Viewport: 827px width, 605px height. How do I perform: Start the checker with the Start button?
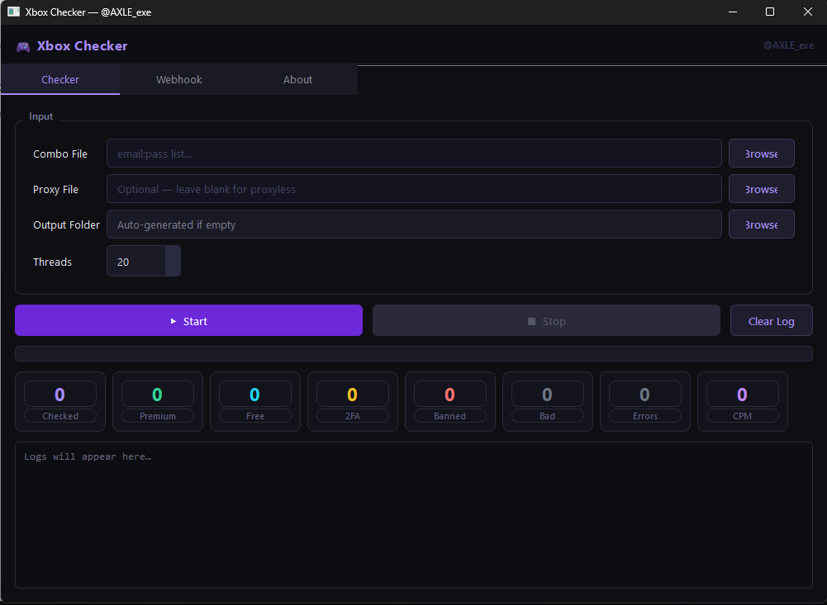pyautogui.click(x=189, y=320)
